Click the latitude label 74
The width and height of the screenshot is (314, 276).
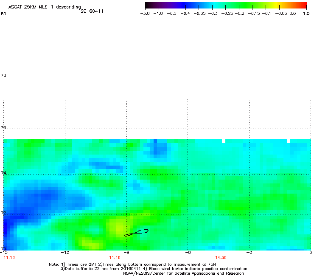point(3,173)
